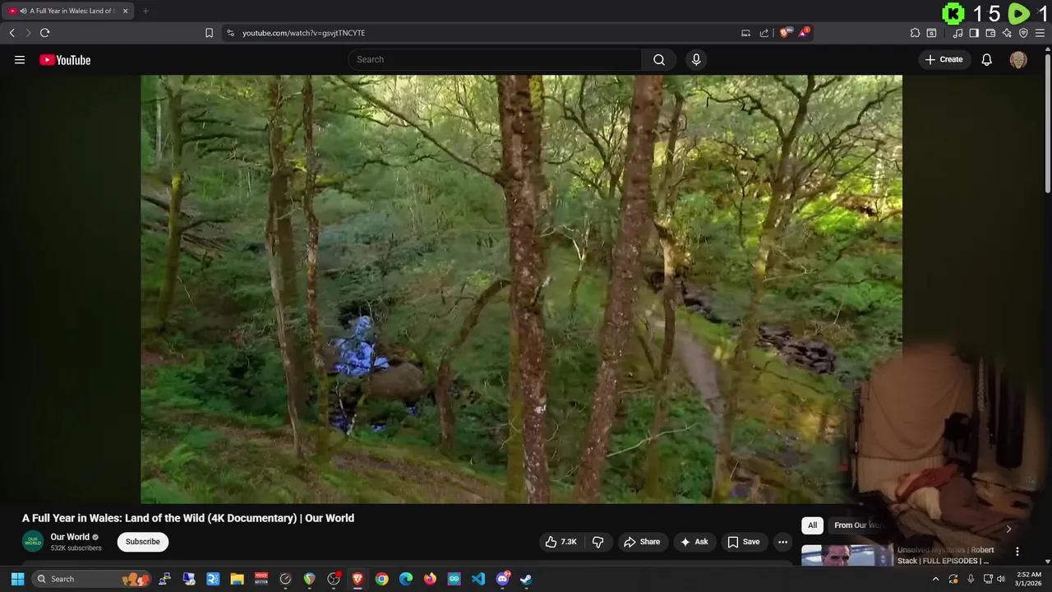The height and width of the screenshot is (592, 1052).
Task: Start voice search with the microphone icon
Action: point(696,59)
